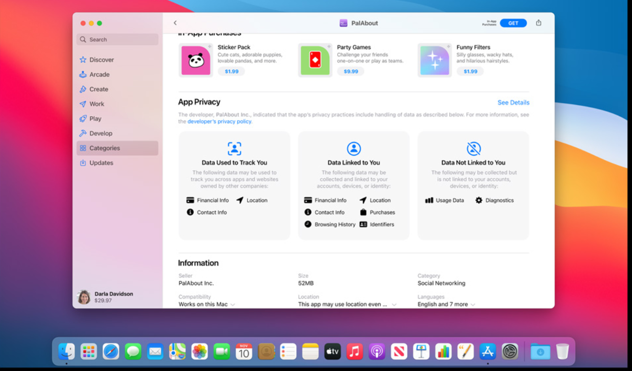Click the seller name "PalAbout Inc."

click(x=196, y=283)
